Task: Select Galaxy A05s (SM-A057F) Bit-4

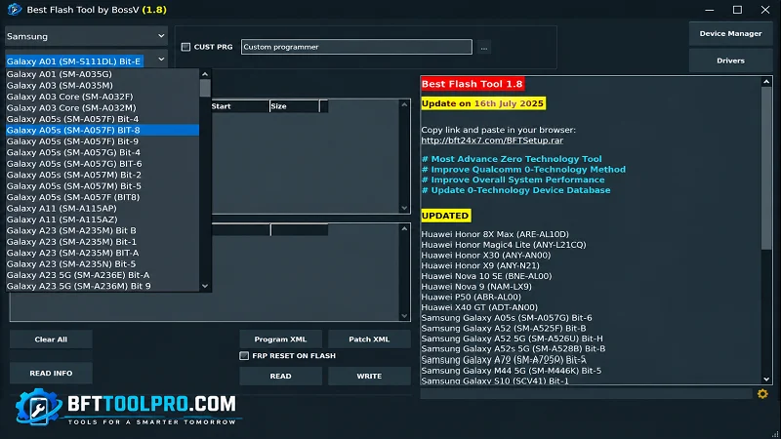Action: tap(103, 119)
